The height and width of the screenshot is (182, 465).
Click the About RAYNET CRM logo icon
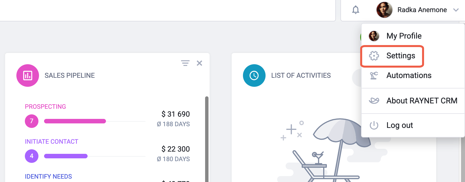point(374,101)
